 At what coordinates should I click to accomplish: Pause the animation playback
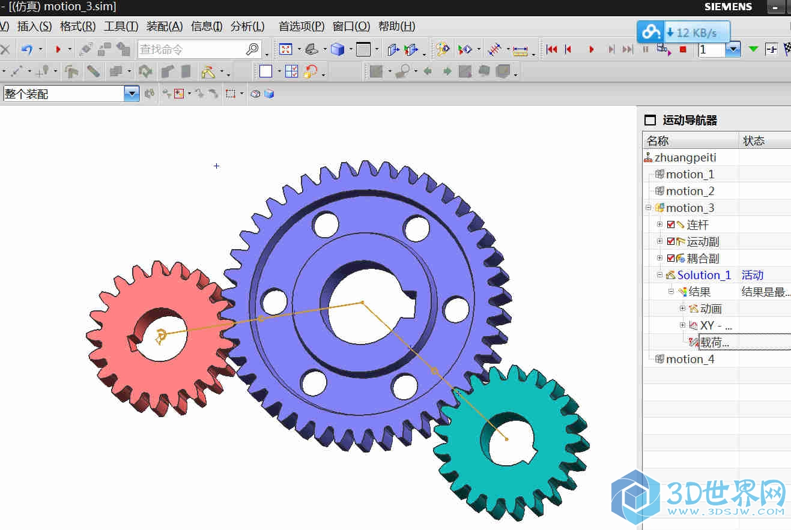coord(646,49)
